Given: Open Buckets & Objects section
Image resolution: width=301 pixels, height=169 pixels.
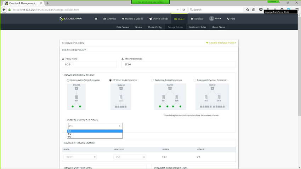Looking at the screenshot, I should [133, 19].
